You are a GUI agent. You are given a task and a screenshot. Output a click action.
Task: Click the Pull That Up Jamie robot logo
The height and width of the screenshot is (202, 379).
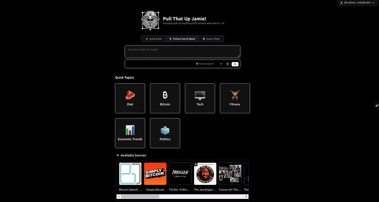coord(151,21)
